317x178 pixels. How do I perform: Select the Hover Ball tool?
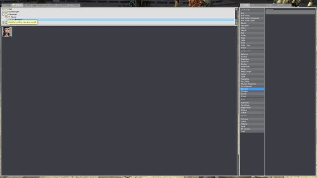252,67
